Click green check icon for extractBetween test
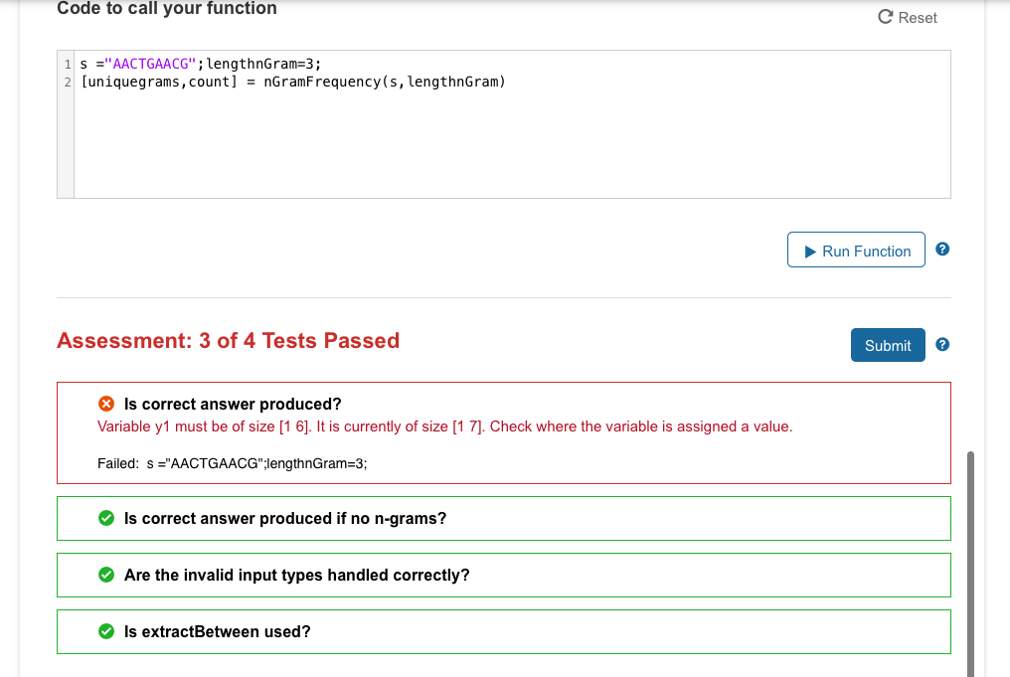 [105, 631]
